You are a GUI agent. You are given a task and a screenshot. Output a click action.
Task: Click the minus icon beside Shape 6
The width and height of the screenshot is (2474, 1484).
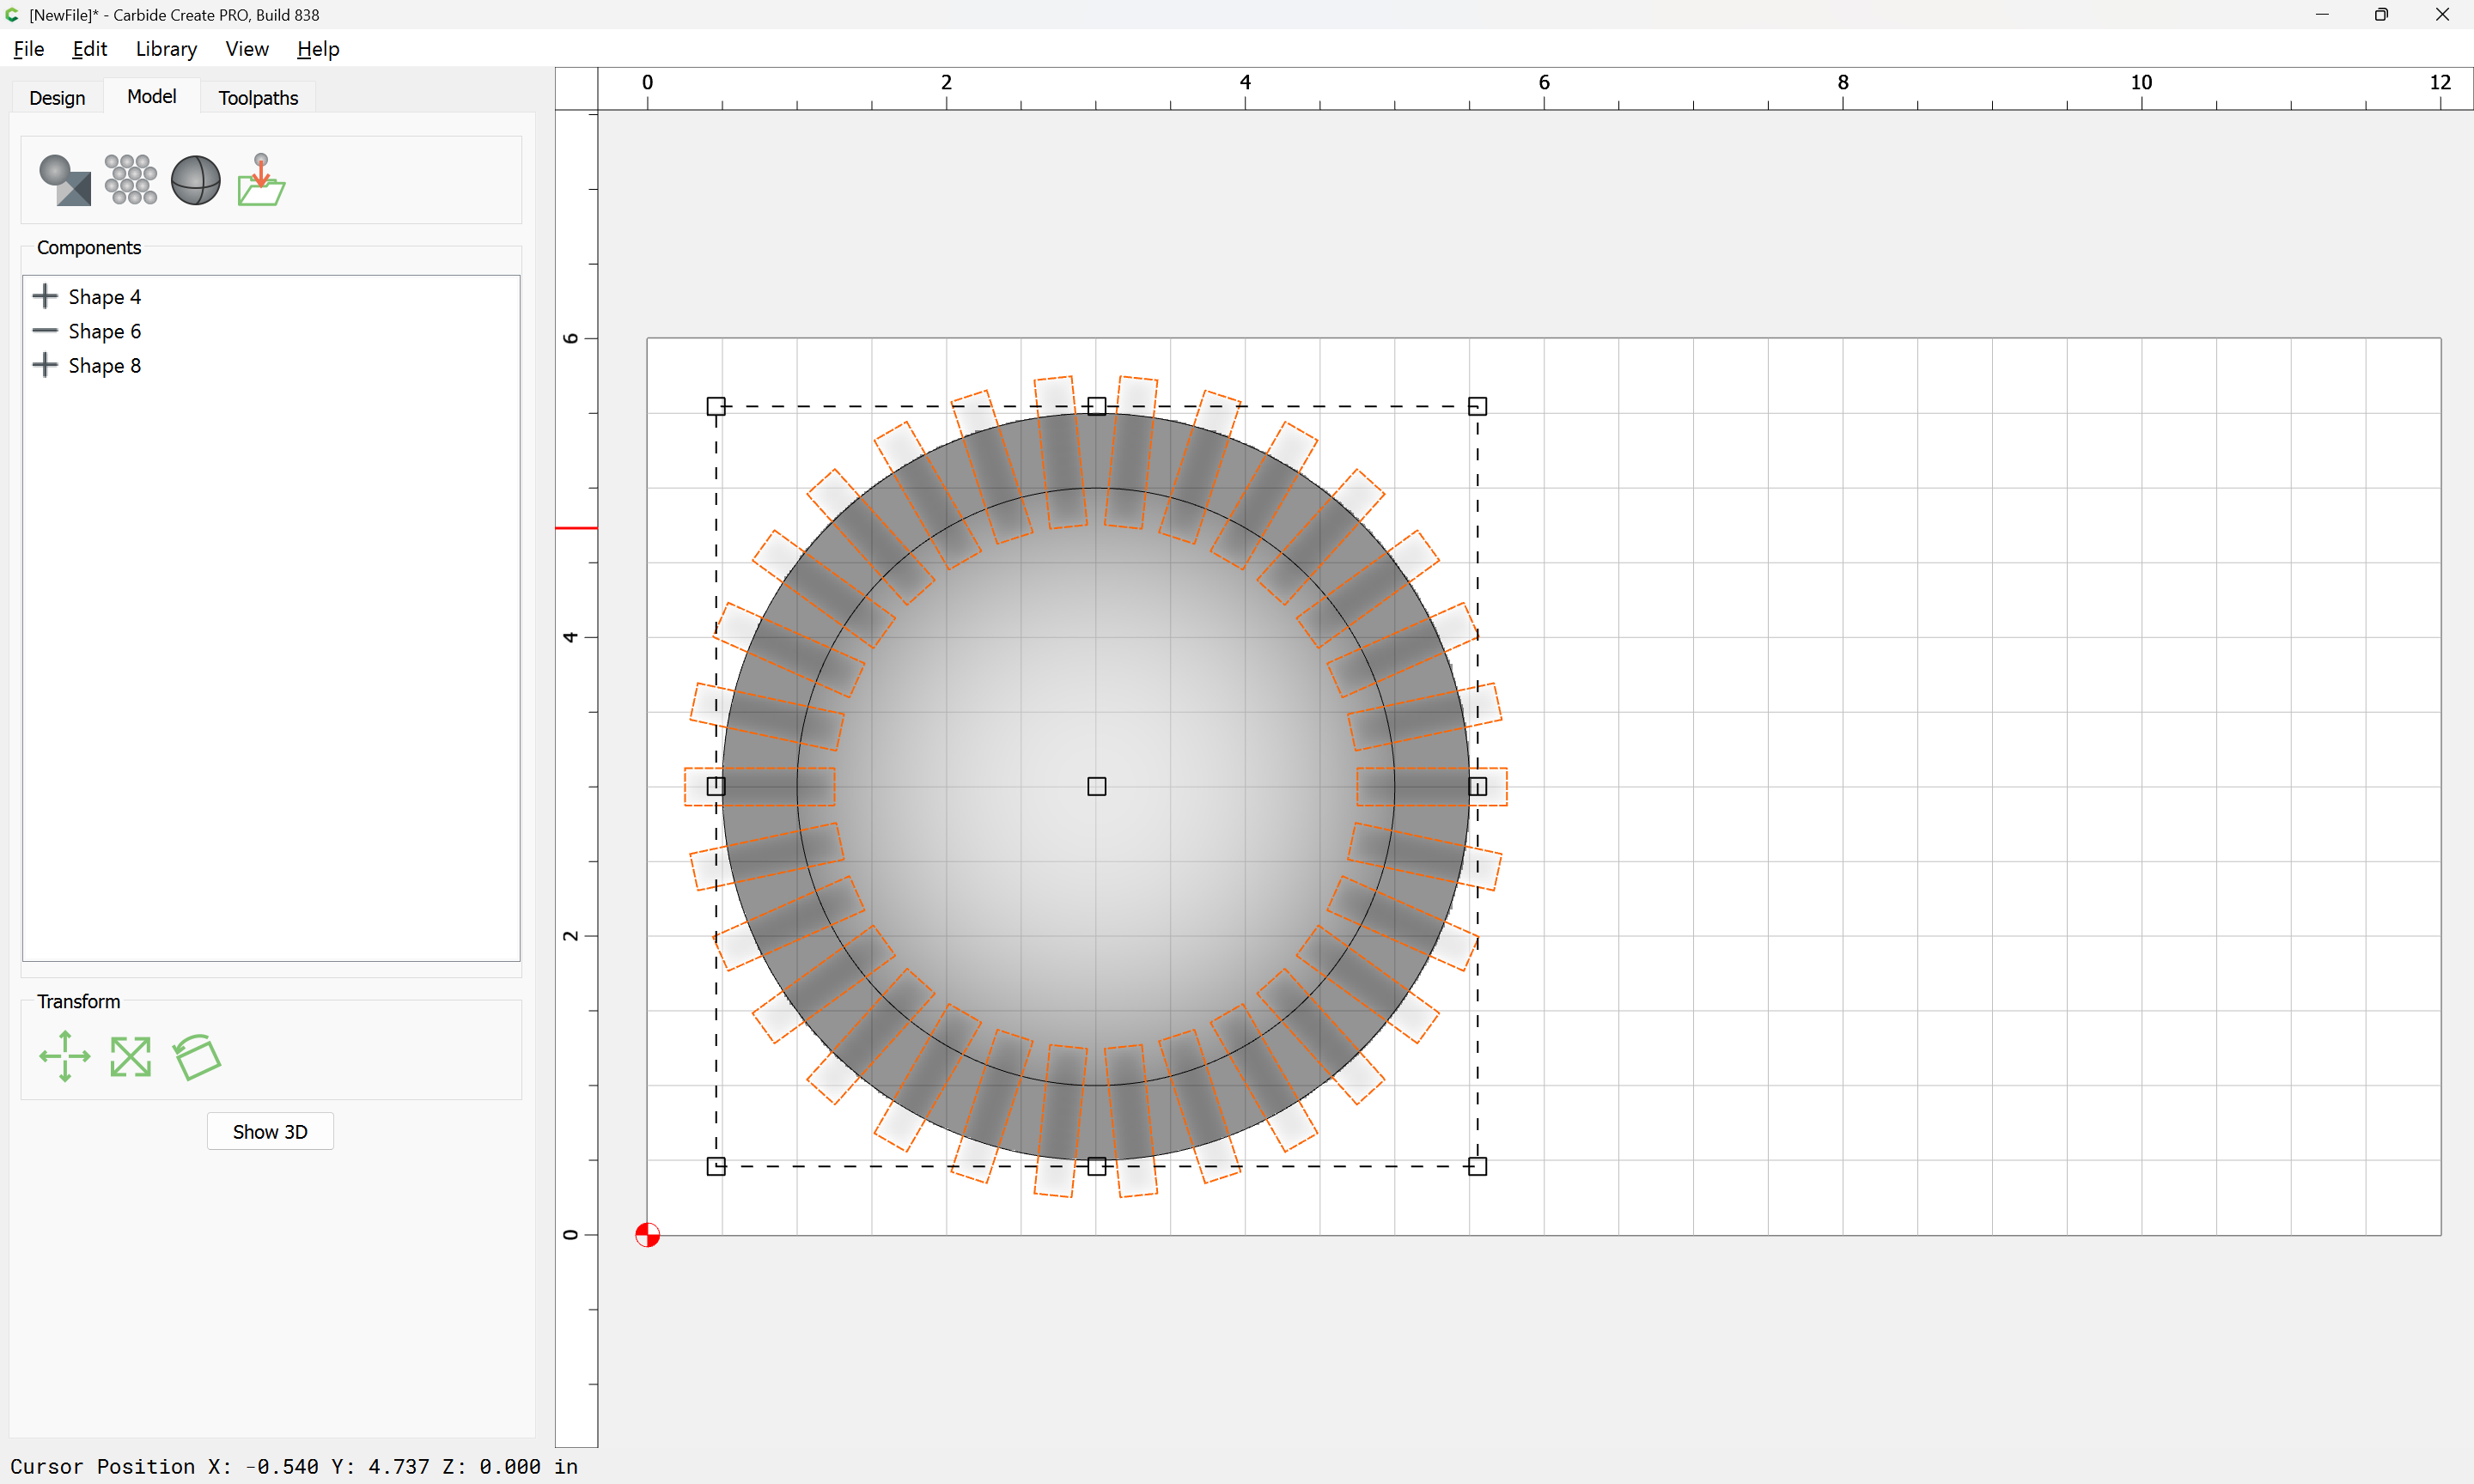45,331
